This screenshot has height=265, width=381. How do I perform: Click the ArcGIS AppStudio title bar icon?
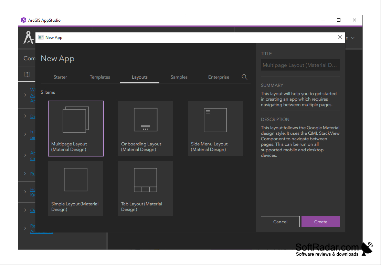[23, 20]
